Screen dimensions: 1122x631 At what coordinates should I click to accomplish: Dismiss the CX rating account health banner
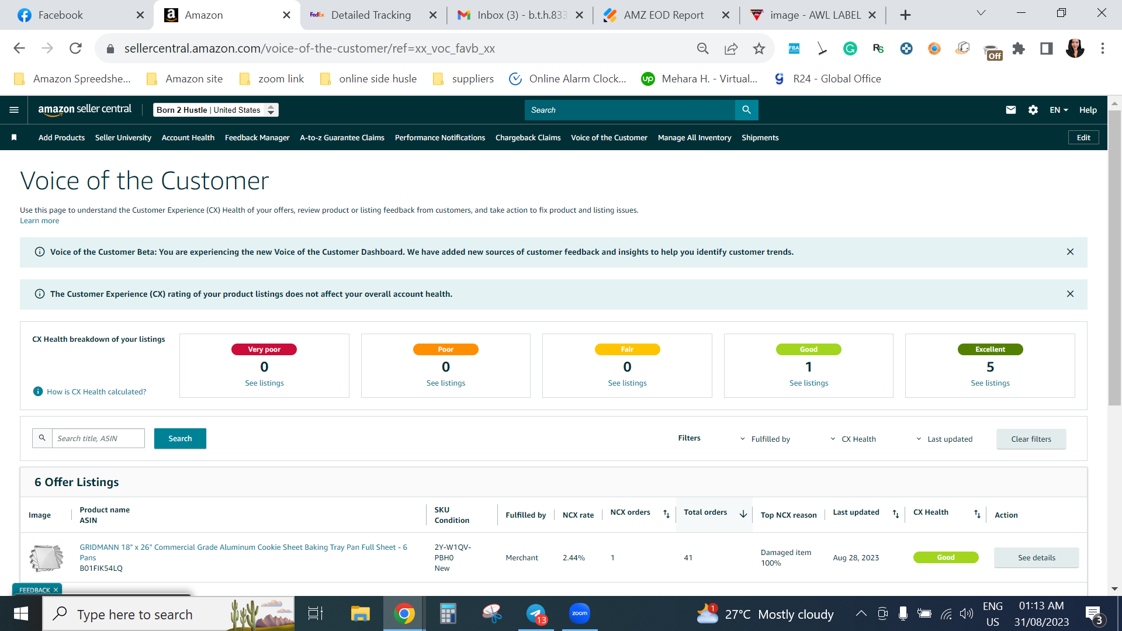1070,294
